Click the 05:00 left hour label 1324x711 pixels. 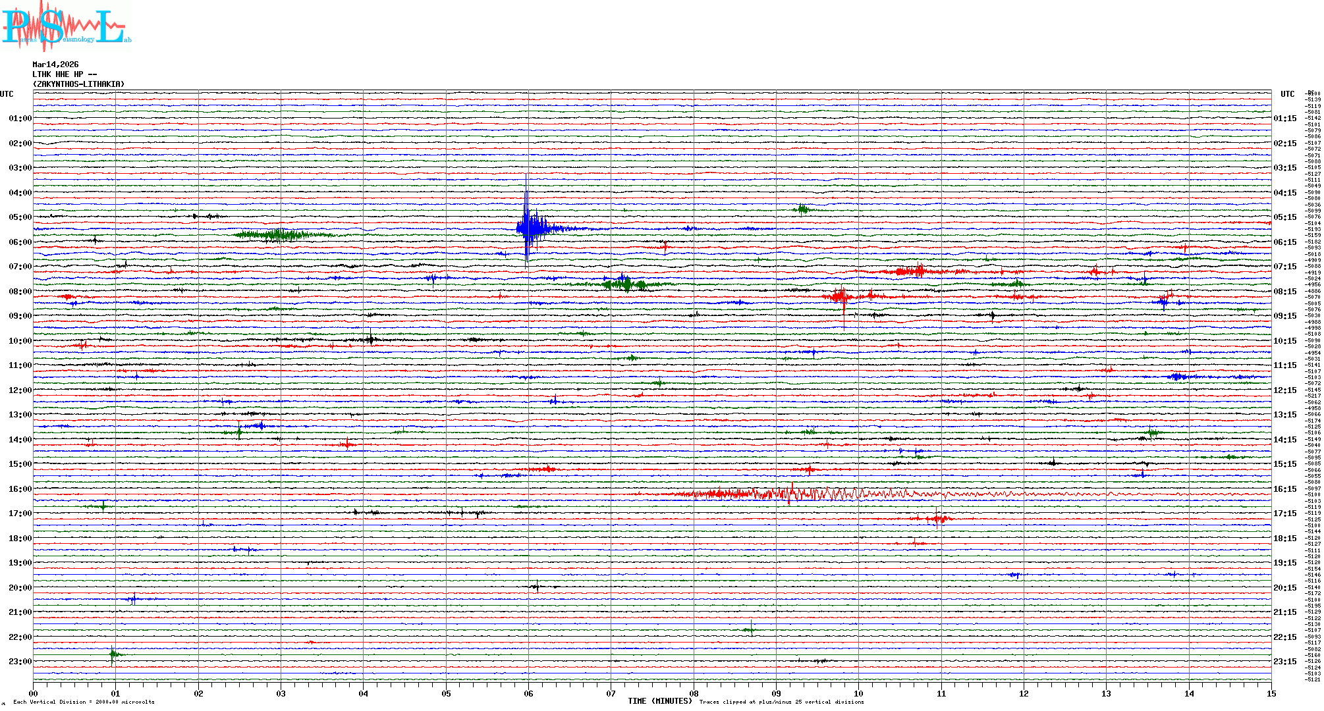[x=20, y=217]
